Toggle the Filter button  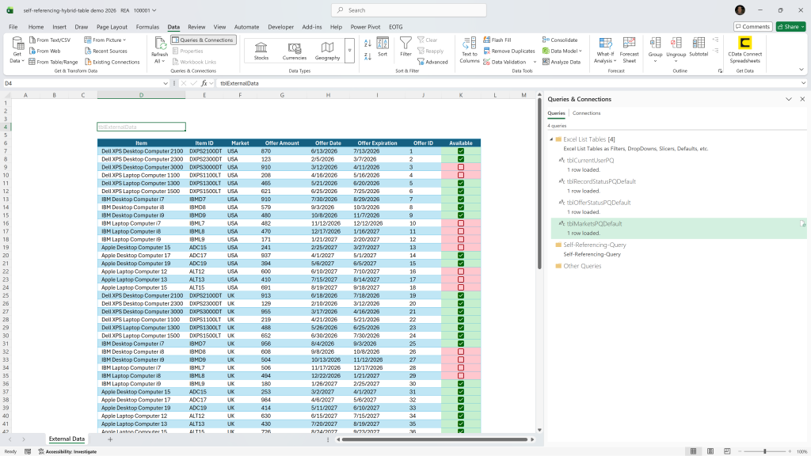click(406, 47)
